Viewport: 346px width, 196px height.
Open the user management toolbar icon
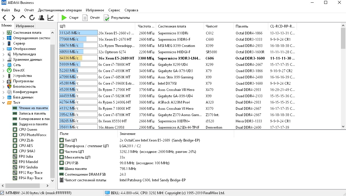(x=41, y=18)
